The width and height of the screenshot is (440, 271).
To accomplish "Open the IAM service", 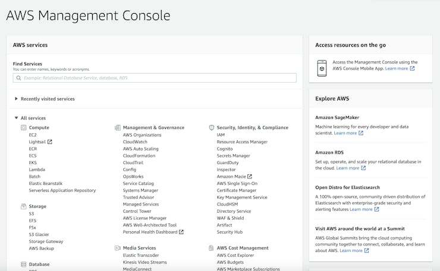I will pos(221,135).
